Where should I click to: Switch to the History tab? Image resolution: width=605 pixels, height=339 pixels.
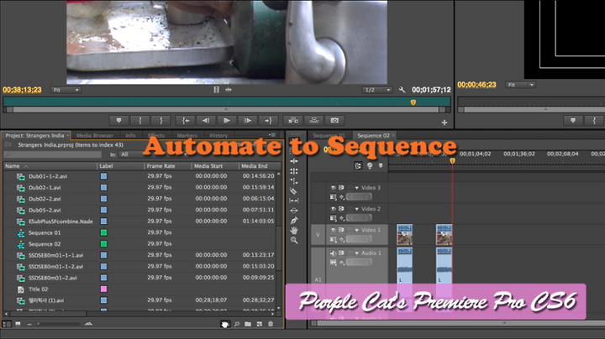click(218, 136)
